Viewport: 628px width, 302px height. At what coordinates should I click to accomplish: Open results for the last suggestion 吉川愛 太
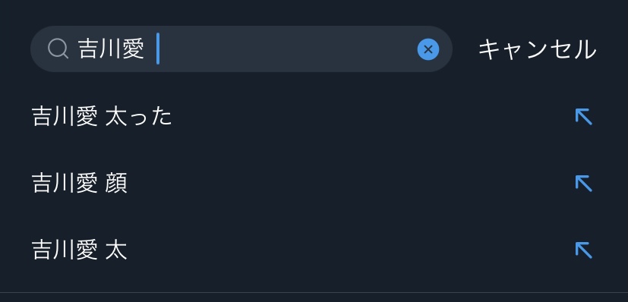tap(314, 250)
